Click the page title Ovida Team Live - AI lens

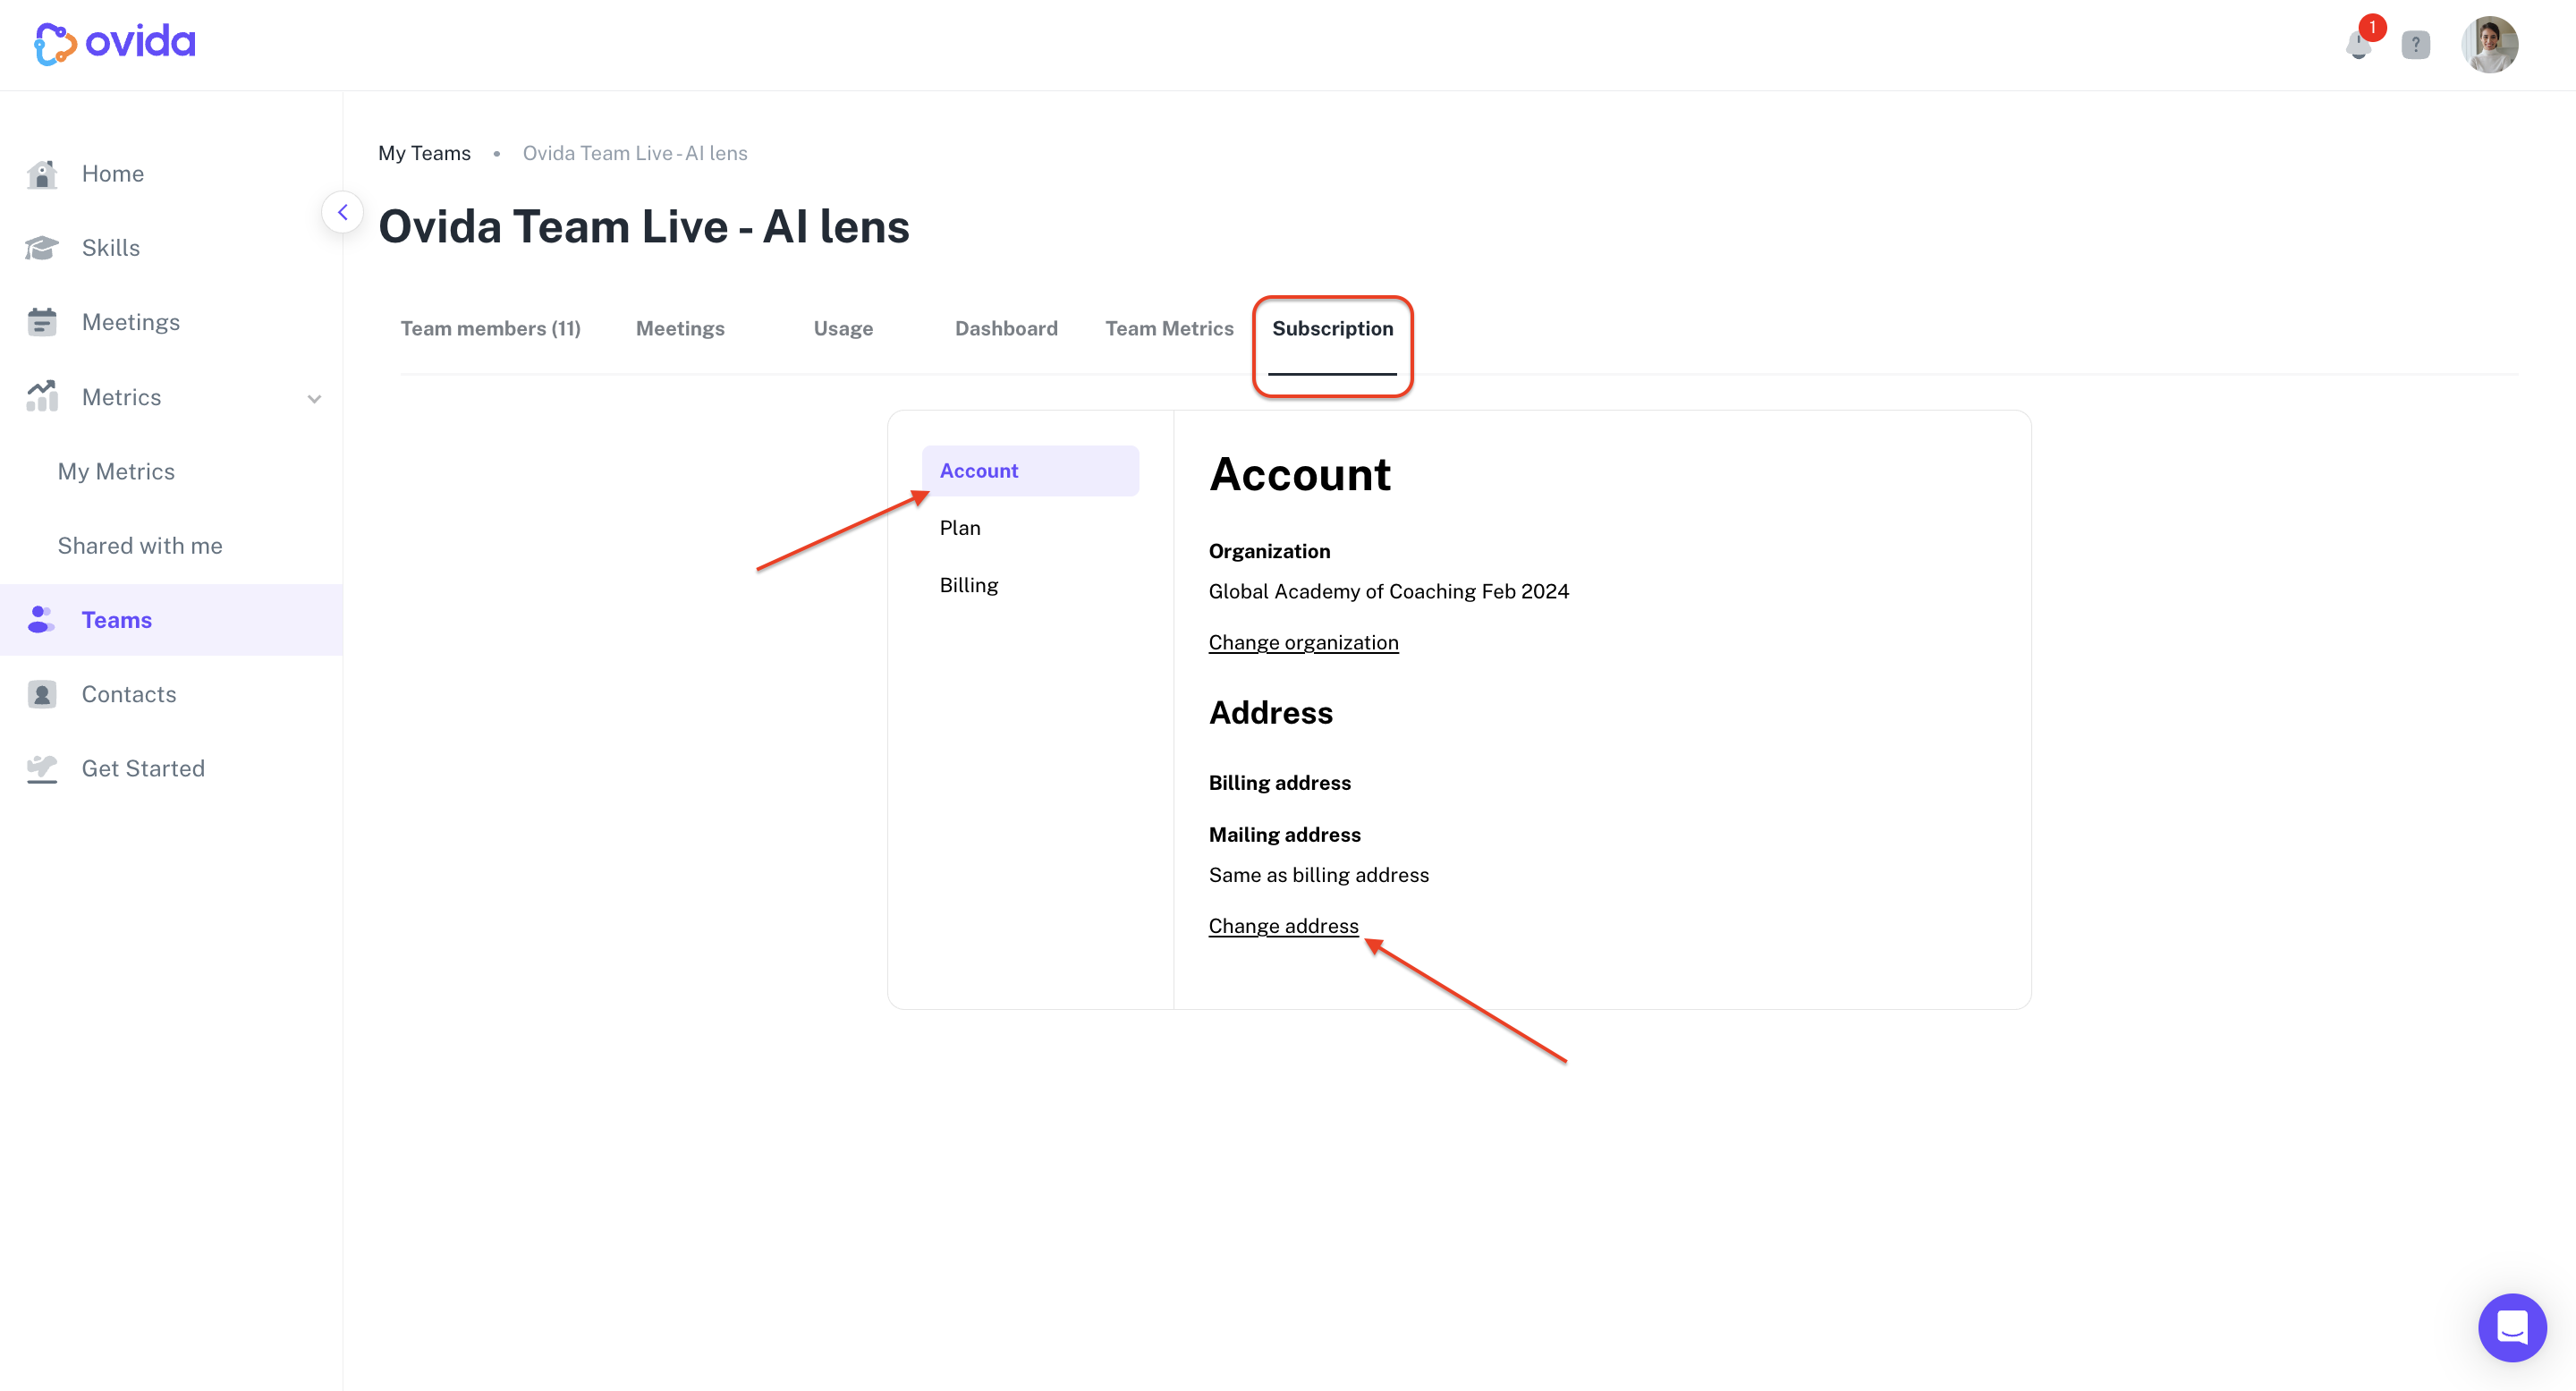coord(643,227)
